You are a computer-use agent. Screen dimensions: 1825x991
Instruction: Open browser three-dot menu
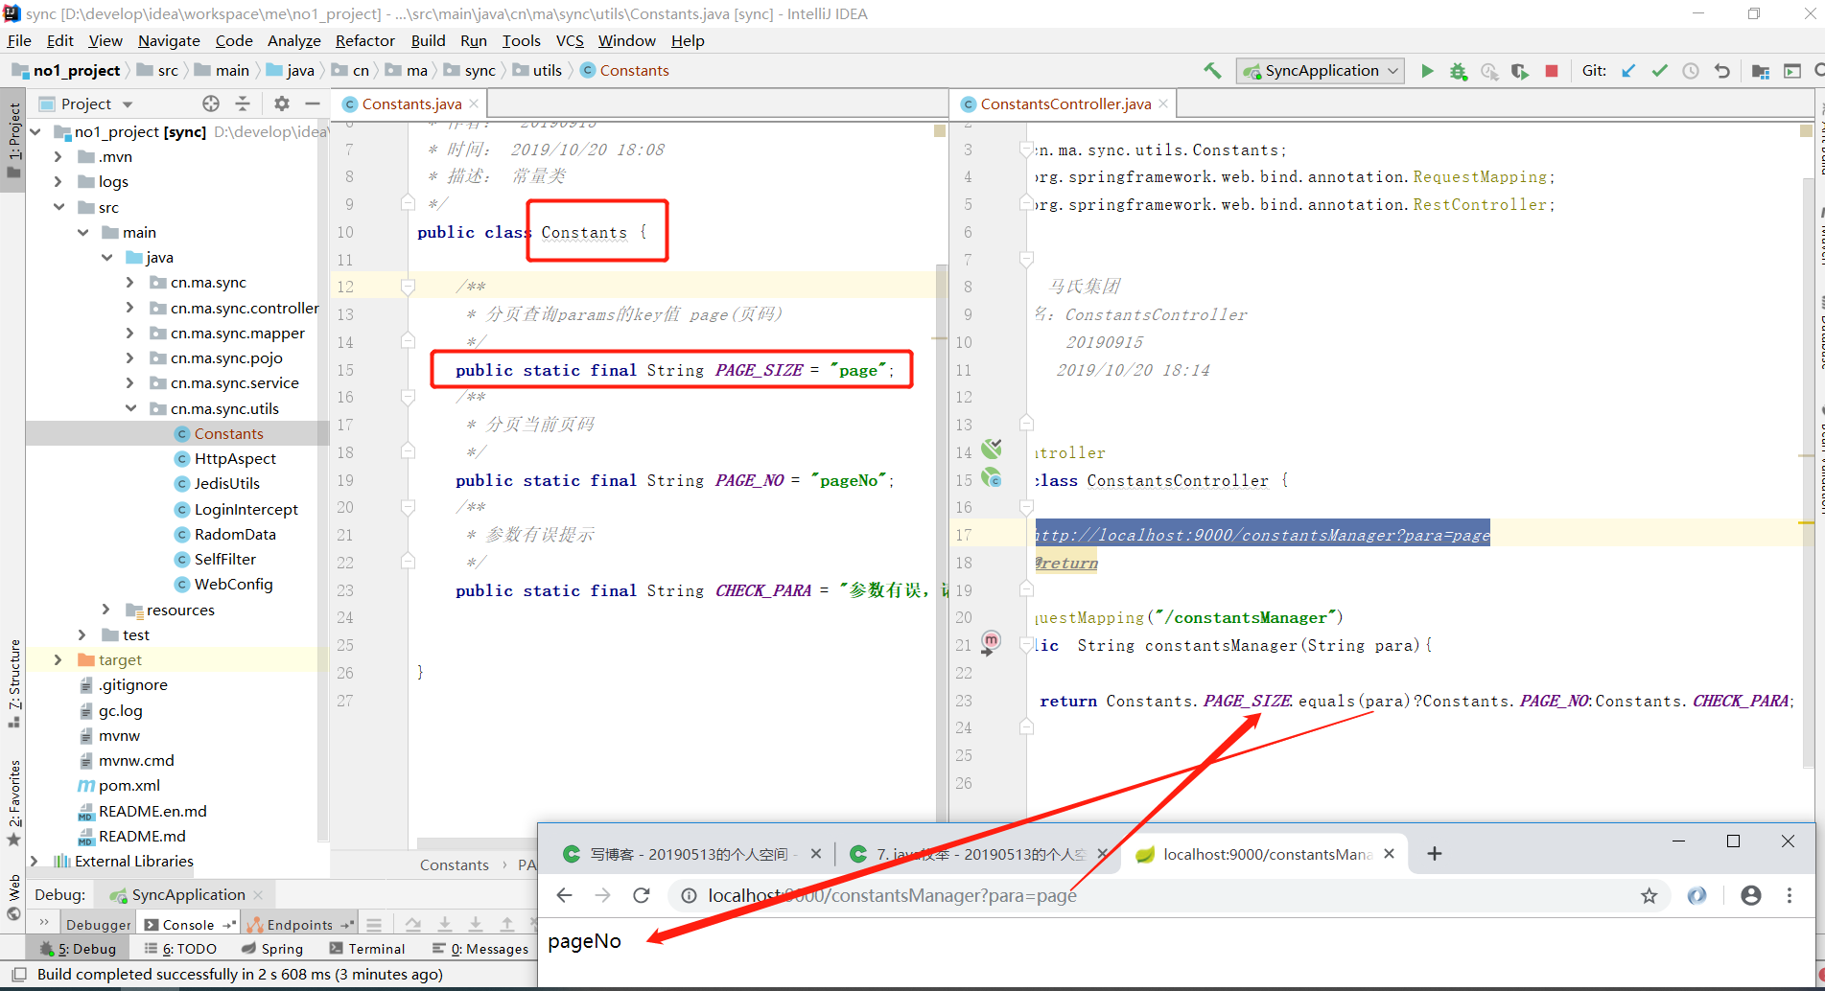coord(1790,895)
